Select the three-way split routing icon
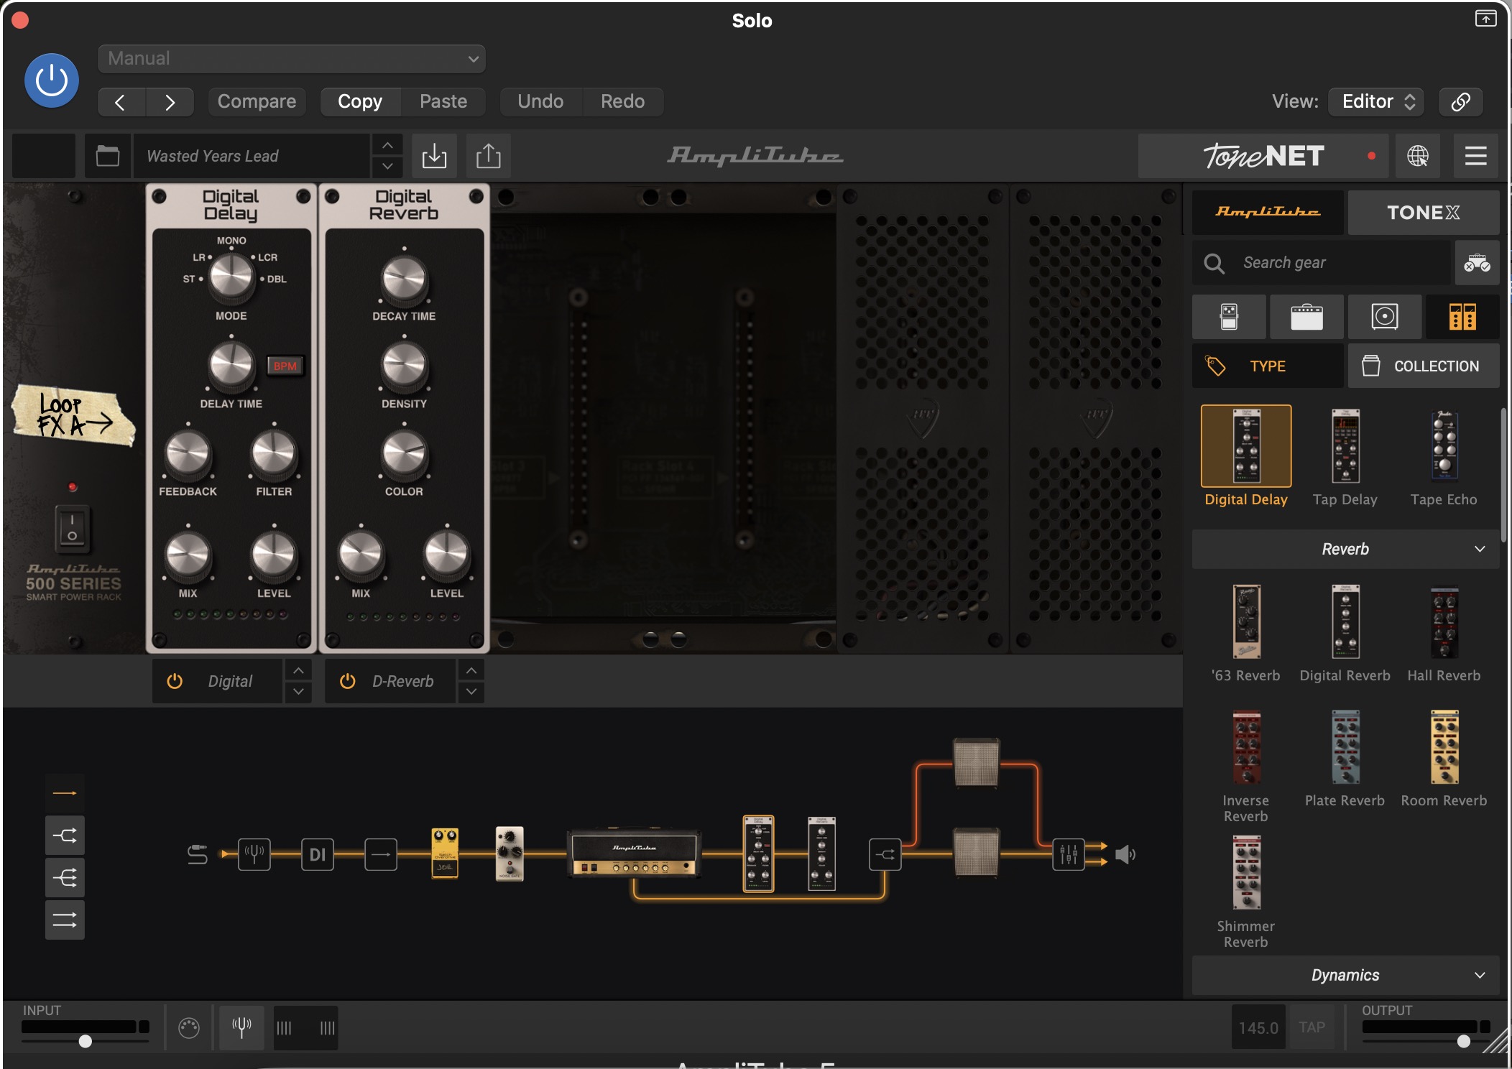 click(65, 878)
